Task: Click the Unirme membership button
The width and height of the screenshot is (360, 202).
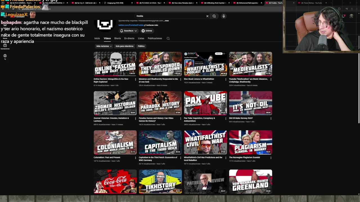Action: coord(147,31)
